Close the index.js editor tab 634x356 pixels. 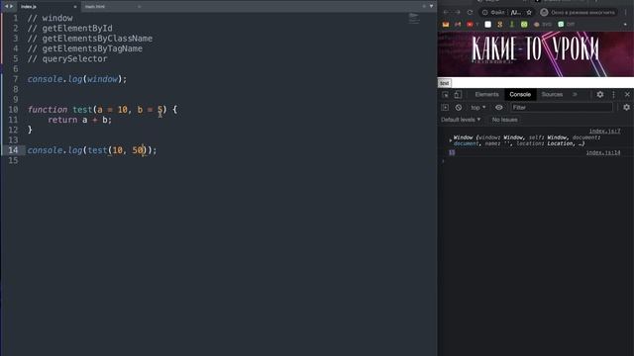click(x=75, y=7)
